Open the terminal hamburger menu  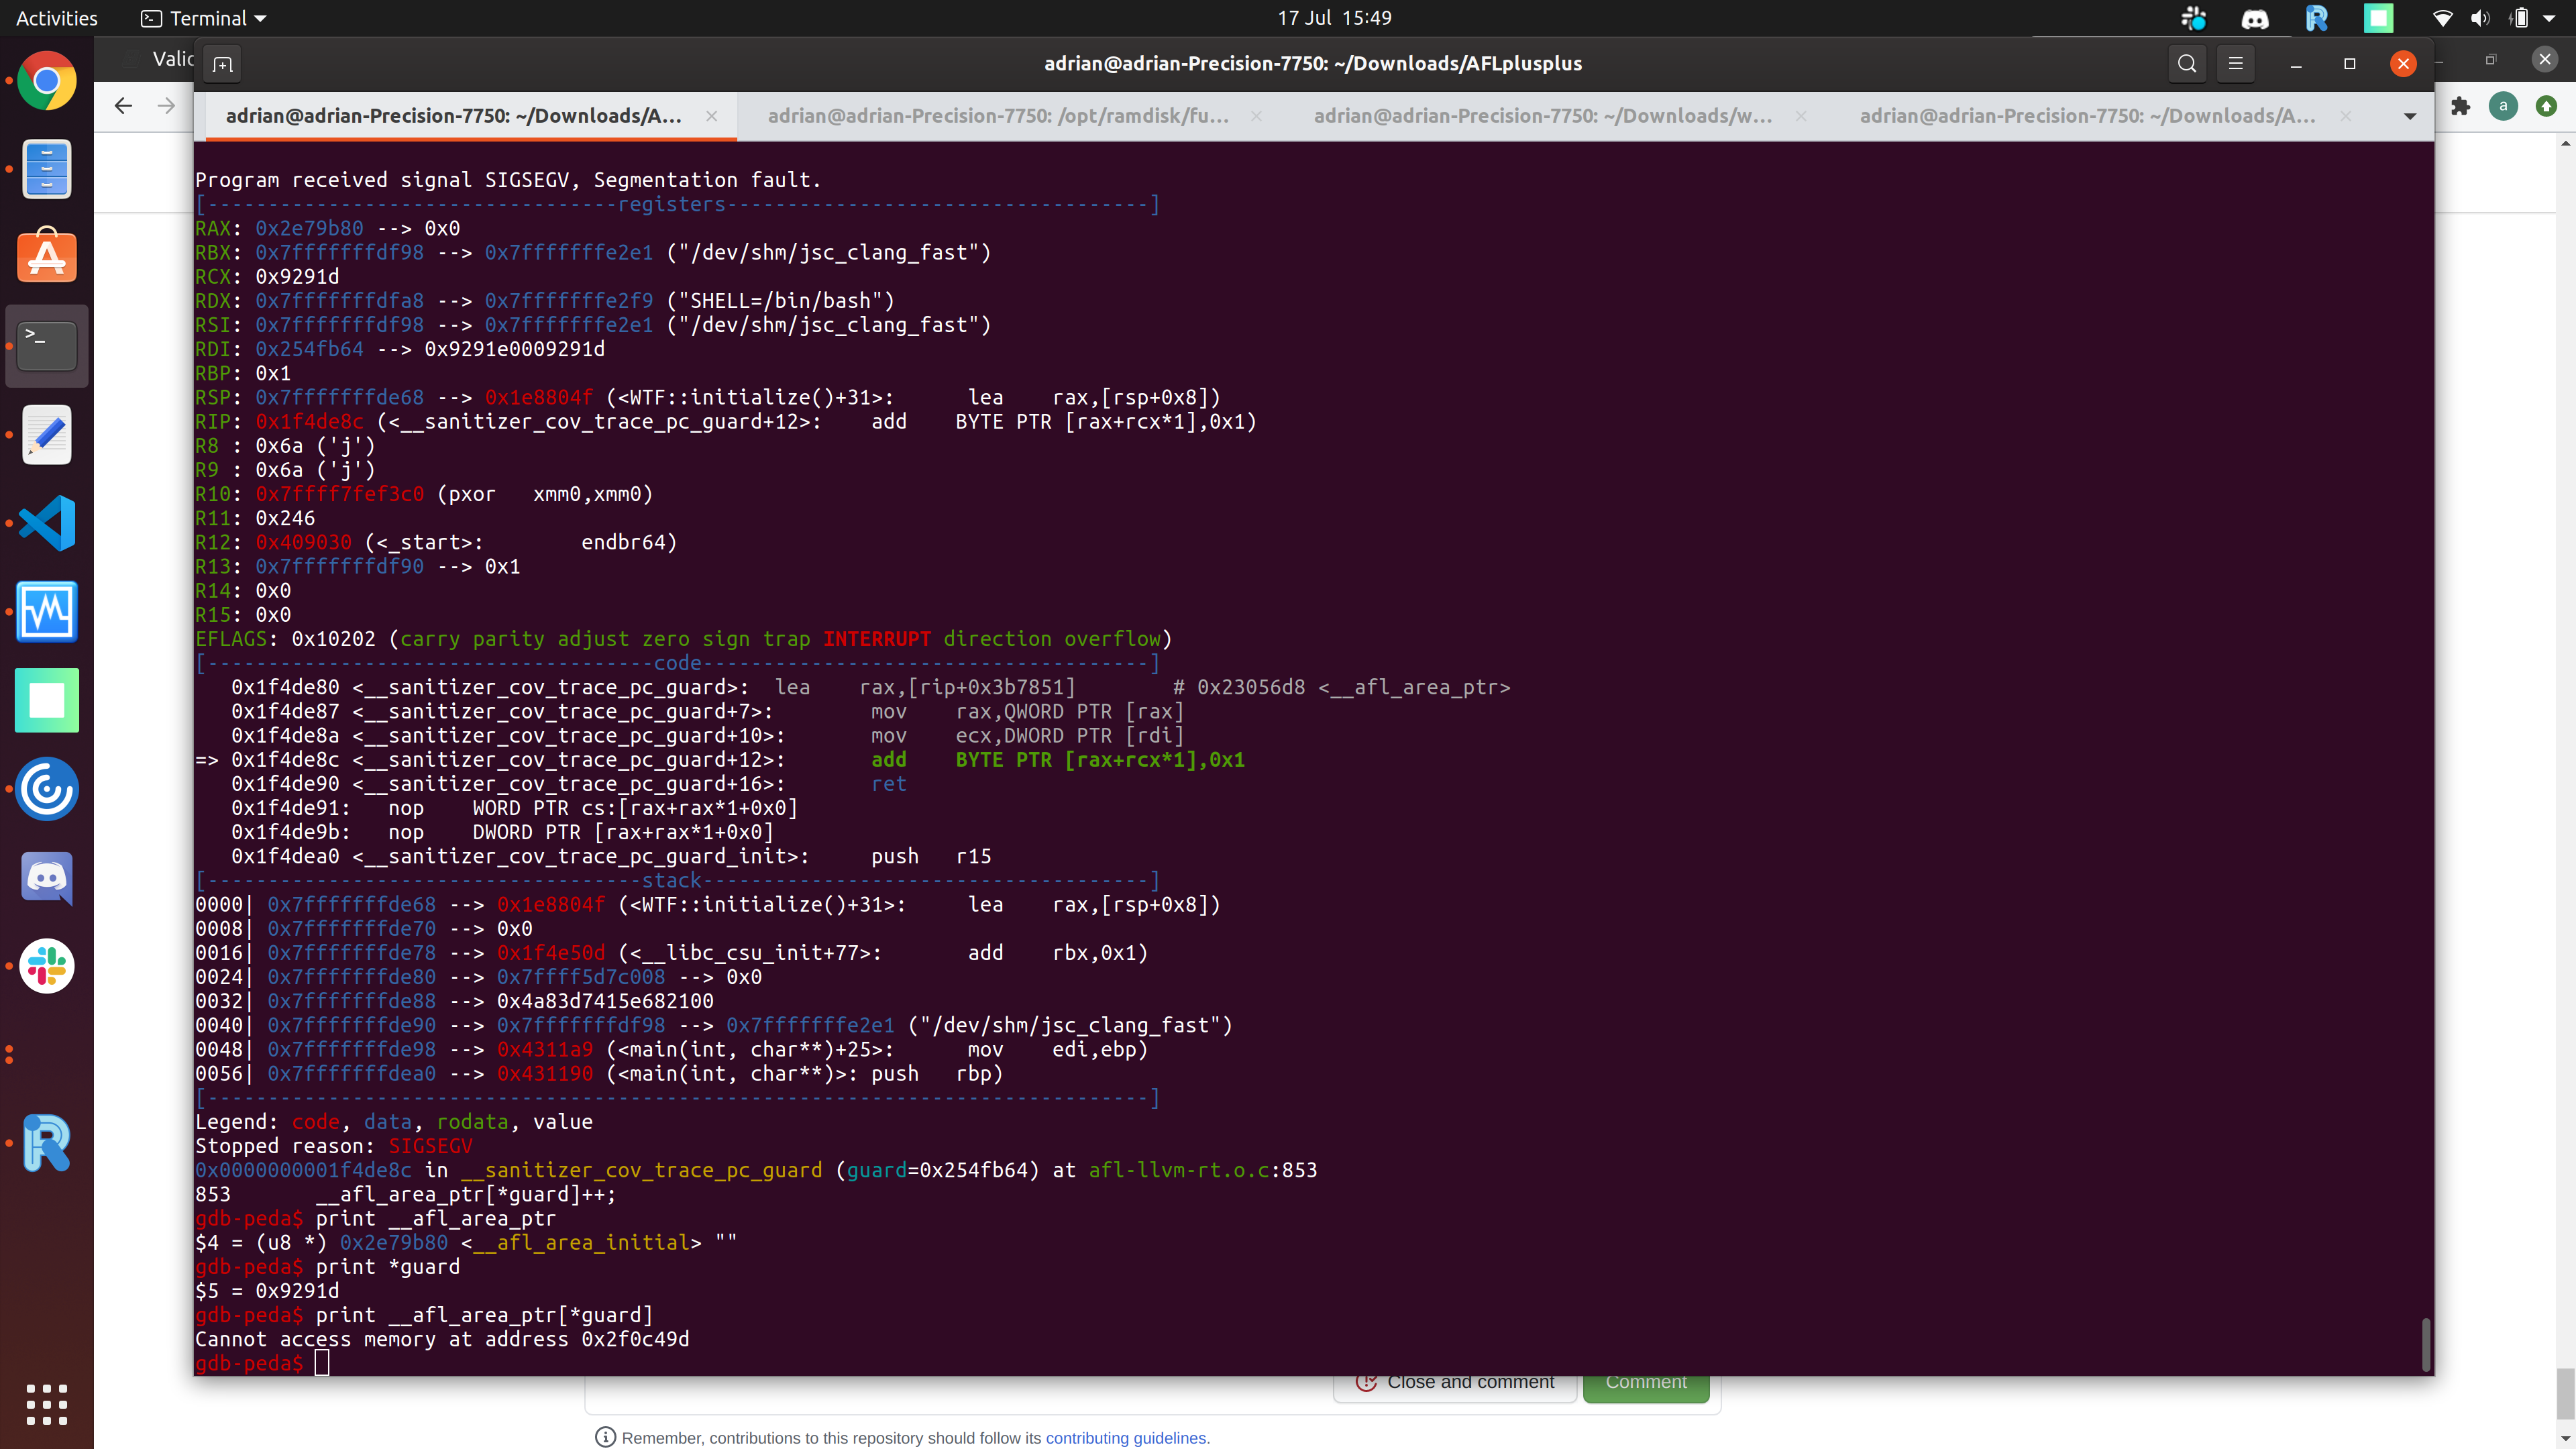click(2236, 62)
